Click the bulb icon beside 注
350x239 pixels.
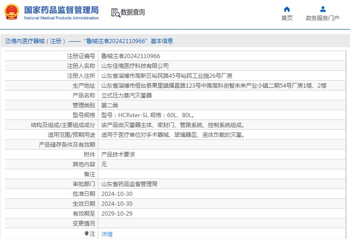pos(87,234)
